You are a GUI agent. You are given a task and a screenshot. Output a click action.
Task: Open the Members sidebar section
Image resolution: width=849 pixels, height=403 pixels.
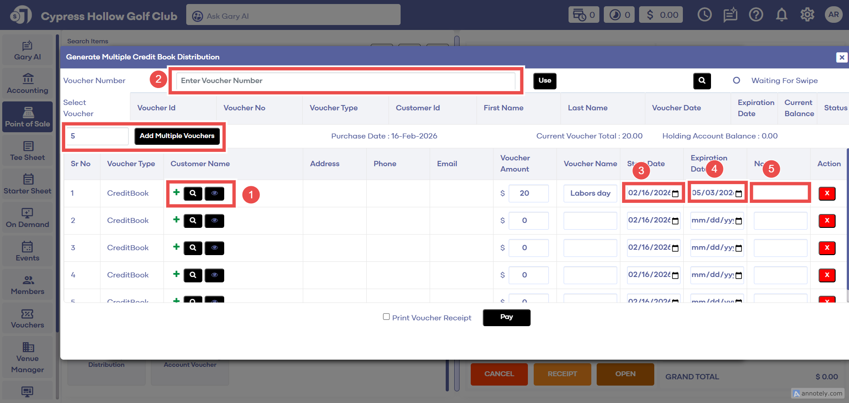pos(28,285)
